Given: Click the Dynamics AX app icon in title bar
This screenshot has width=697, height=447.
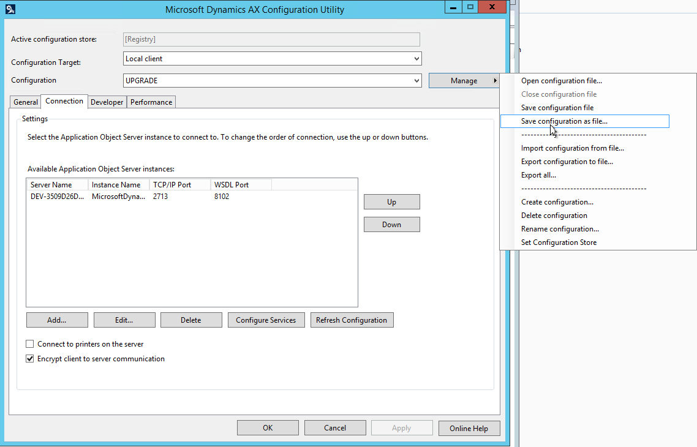Looking at the screenshot, I should [10, 9].
